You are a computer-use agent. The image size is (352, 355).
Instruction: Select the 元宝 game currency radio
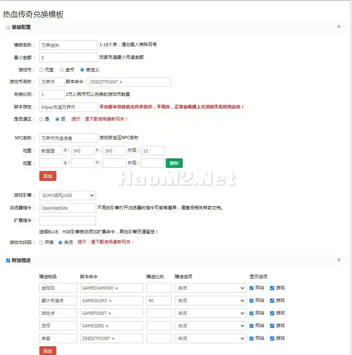[41, 70]
